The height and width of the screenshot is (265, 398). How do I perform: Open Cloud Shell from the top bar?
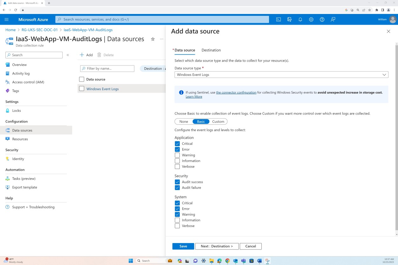pyautogui.click(x=279, y=19)
